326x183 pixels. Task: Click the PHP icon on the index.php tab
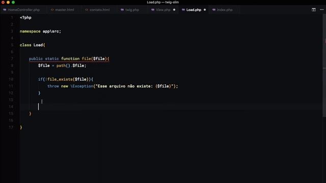214,10
